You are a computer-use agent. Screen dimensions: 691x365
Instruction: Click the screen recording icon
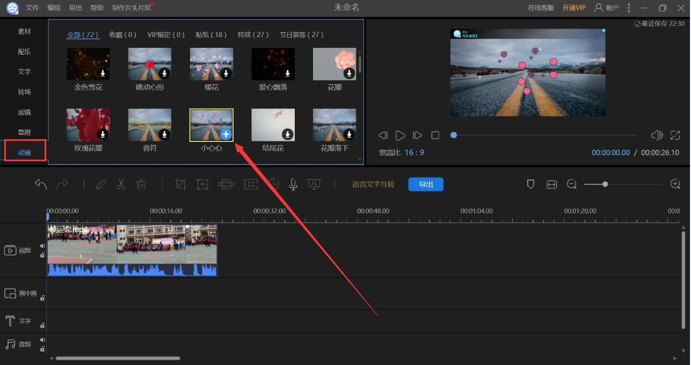tap(314, 184)
